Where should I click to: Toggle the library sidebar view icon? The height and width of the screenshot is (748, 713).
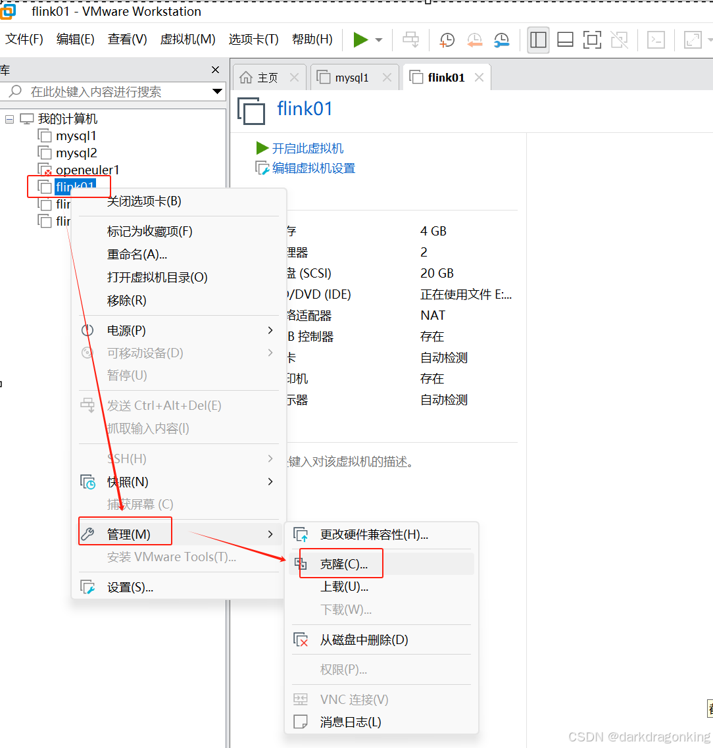(538, 39)
